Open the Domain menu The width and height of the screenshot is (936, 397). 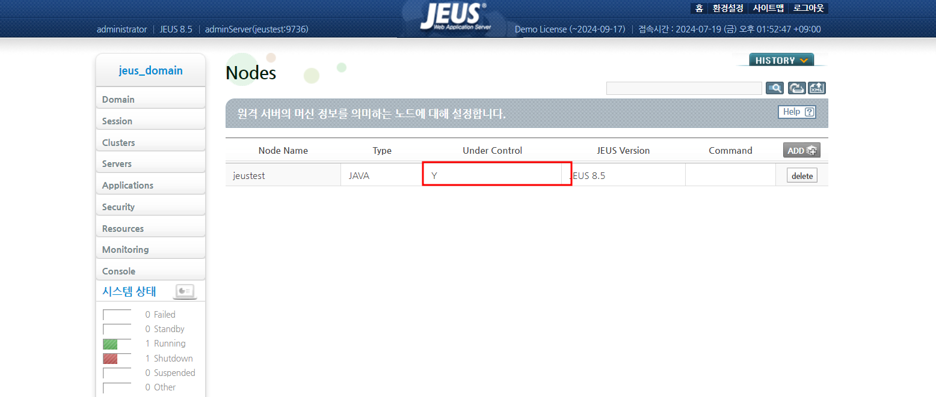[150, 99]
